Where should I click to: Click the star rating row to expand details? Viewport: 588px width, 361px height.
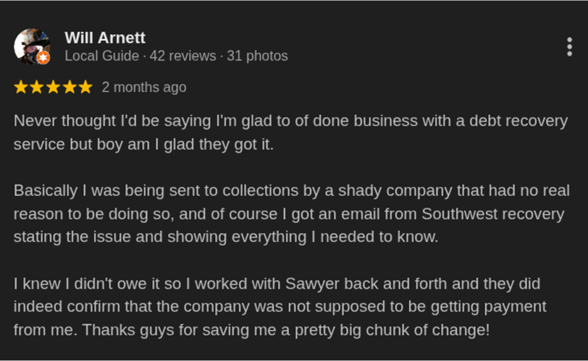click(x=53, y=87)
